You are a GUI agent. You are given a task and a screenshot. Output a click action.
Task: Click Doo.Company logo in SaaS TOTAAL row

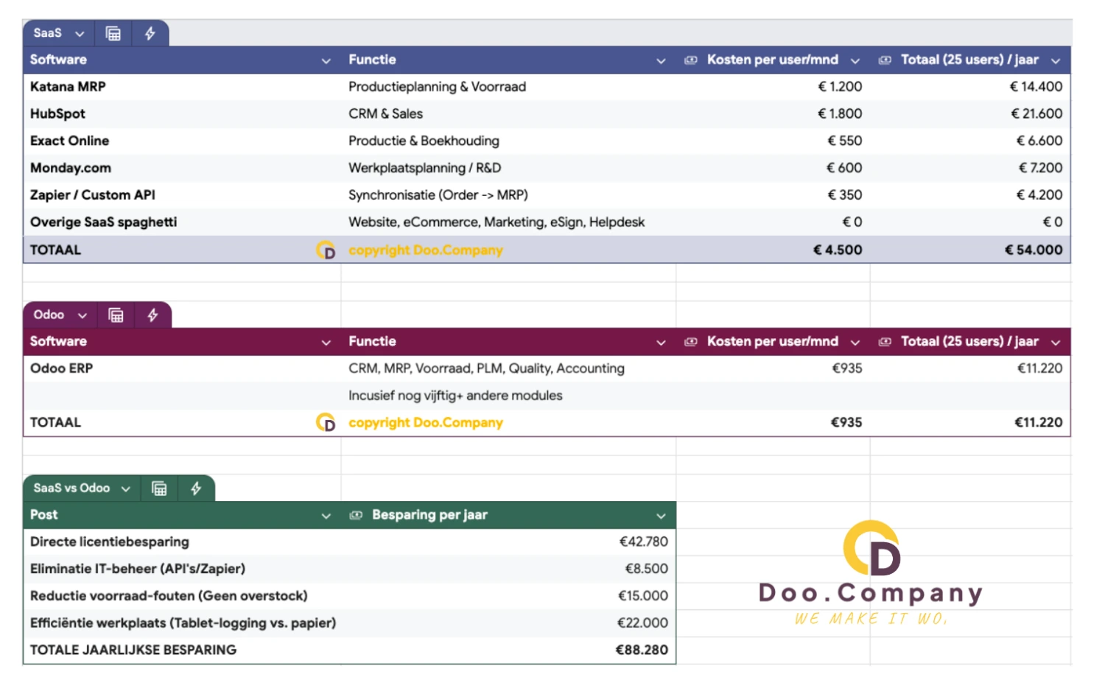(326, 250)
